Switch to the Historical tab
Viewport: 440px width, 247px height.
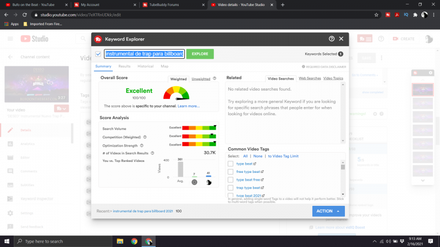pyautogui.click(x=145, y=66)
